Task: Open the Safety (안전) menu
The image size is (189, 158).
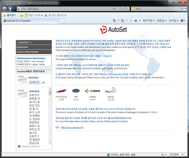Action: coord(162,21)
